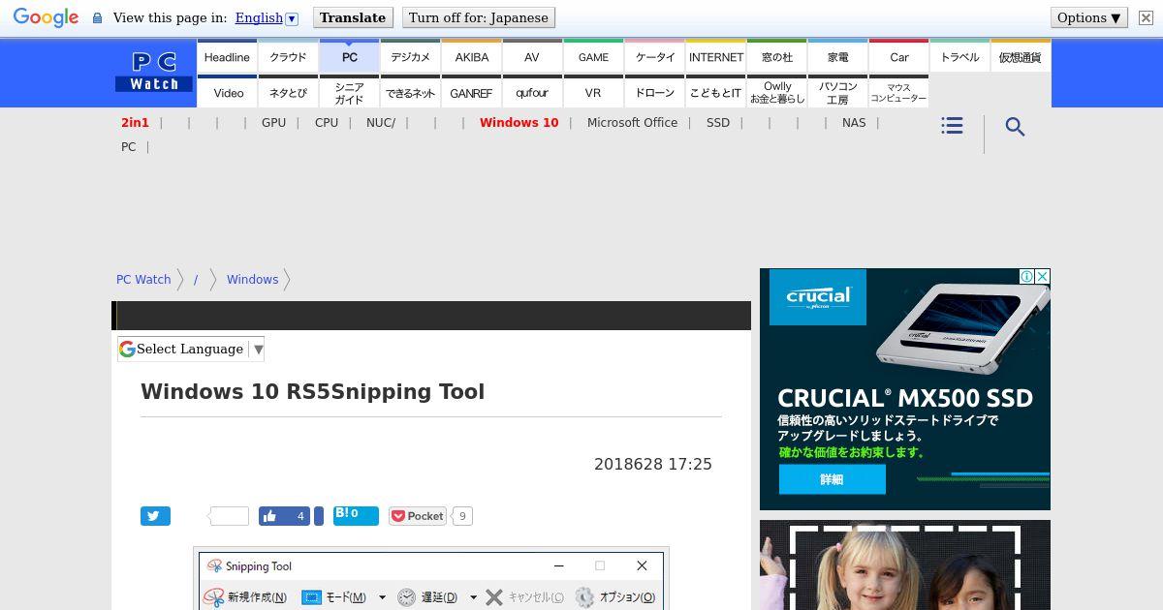Follow the 2in1 topic link

coord(135,123)
